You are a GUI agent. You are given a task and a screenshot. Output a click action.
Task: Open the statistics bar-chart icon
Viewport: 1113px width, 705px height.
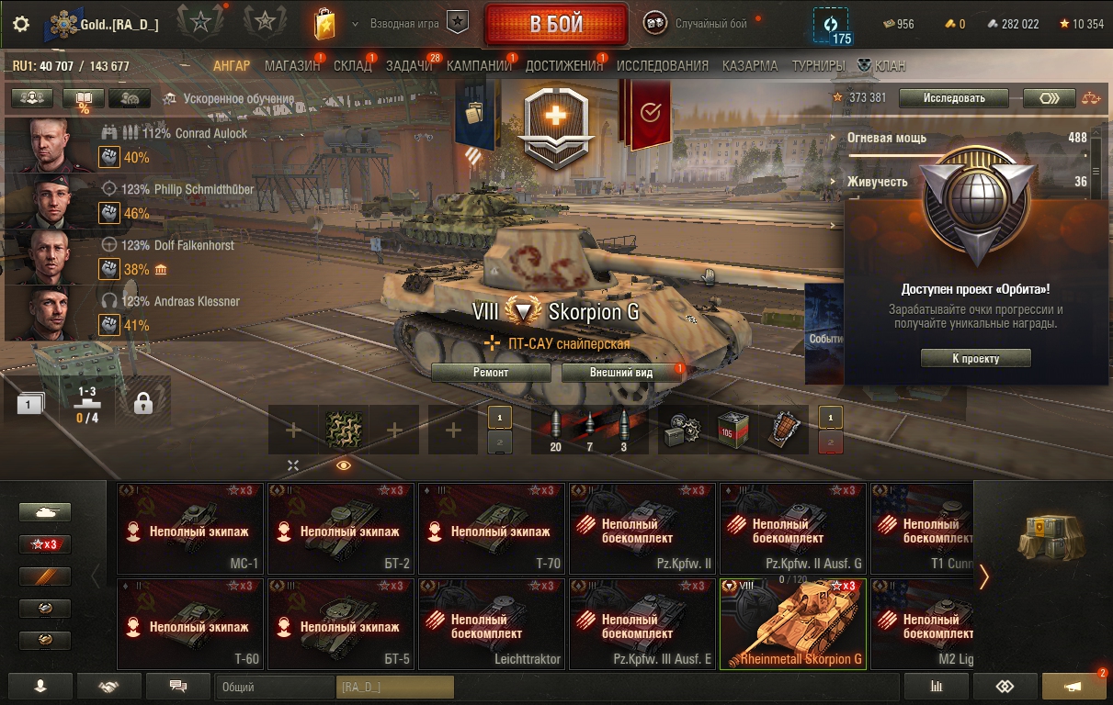click(937, 686)
